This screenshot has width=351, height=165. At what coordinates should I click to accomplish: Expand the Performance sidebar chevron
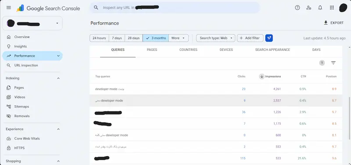tap(58, 56)
